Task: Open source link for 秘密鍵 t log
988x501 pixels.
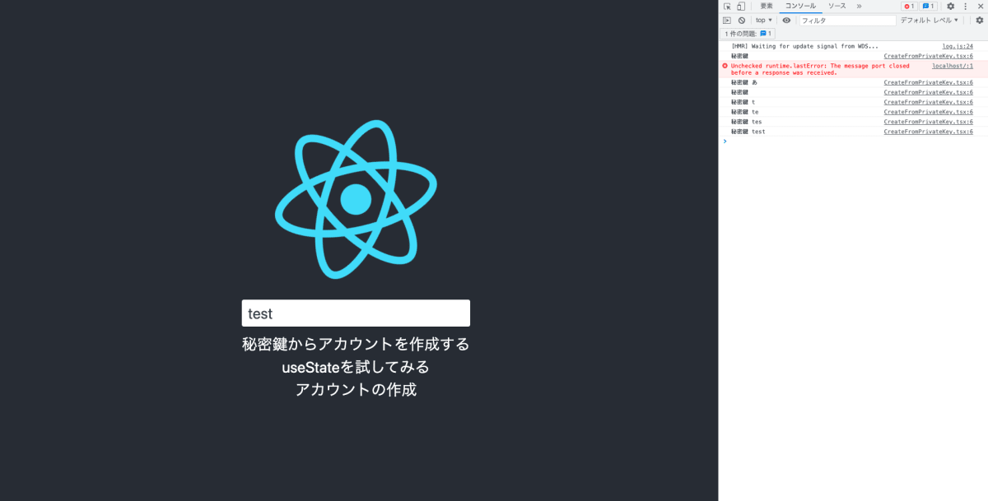Action: 928,102
